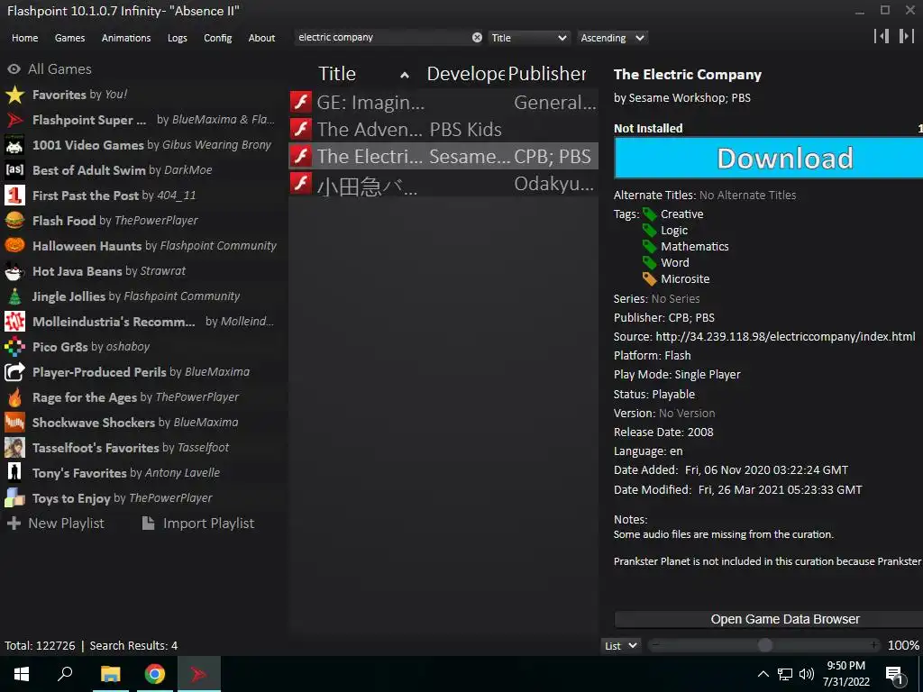
Task: Click Flash icon of the Odakyu row
Action: tap(301, 183)
